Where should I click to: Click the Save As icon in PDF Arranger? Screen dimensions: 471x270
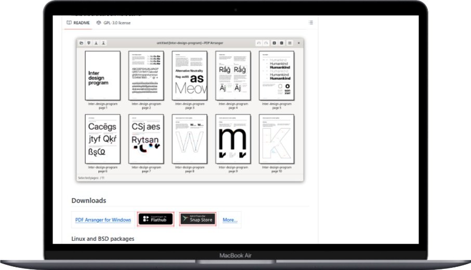(x=103, y=43)
